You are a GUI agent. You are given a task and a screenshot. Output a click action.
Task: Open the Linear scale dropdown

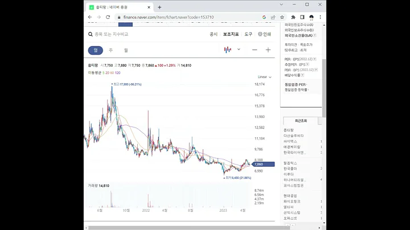coord(265,77)
